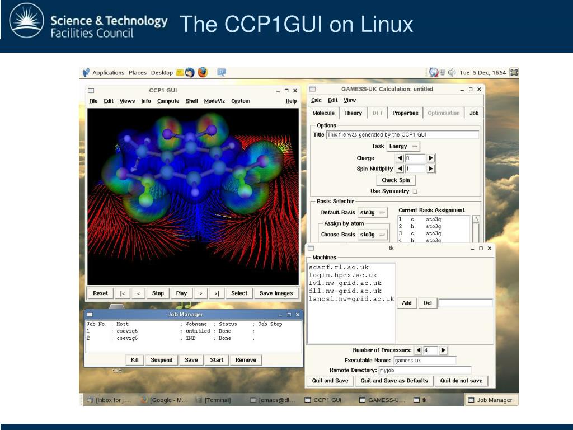Open the Default Basis sto3g dropdown
The image size is (573, 430).
372,212
